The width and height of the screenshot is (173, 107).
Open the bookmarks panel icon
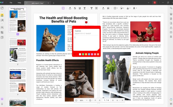(2, 104)
